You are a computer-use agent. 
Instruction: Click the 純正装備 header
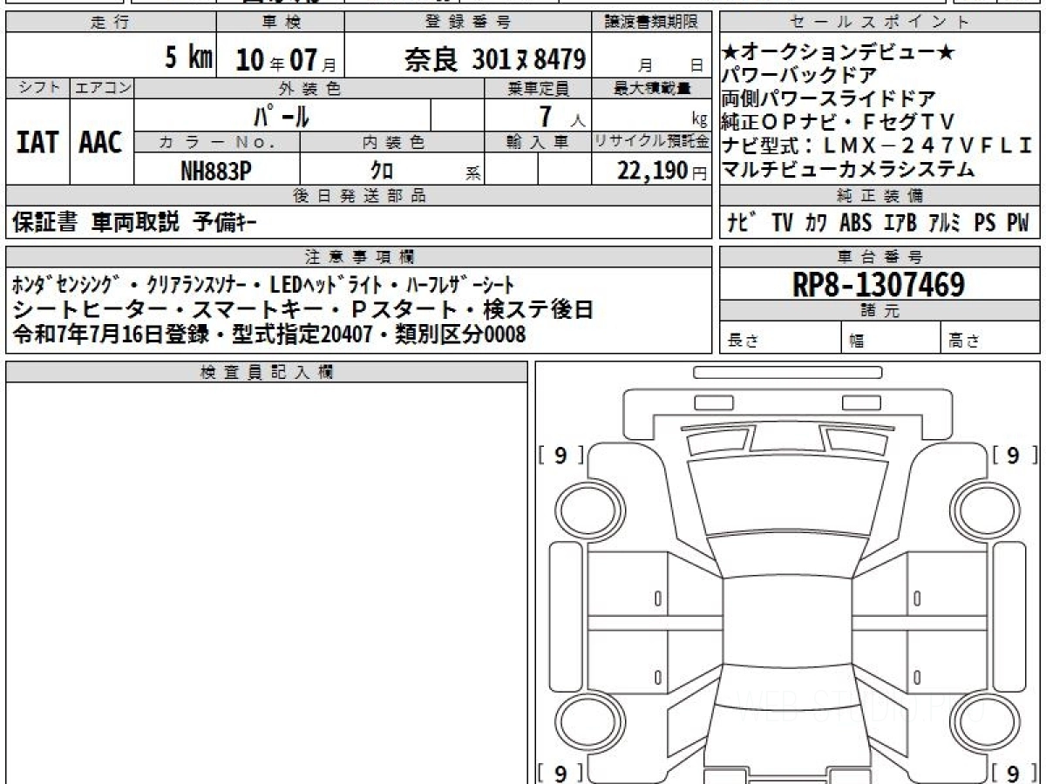point(879,196)
